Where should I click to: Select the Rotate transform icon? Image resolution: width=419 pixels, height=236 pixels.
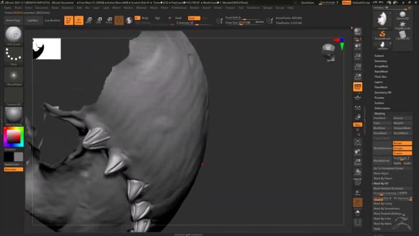point(109,20)
